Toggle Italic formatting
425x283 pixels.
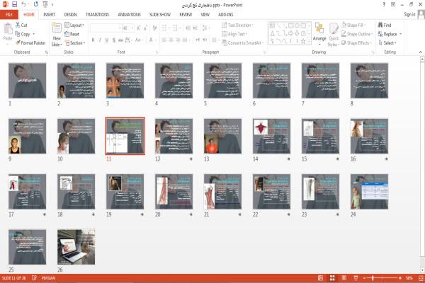(x=100, y=40)
